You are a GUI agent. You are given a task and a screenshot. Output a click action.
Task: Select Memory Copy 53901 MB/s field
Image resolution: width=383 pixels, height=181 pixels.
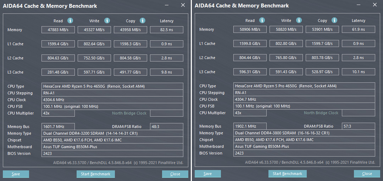pos(322,29)
